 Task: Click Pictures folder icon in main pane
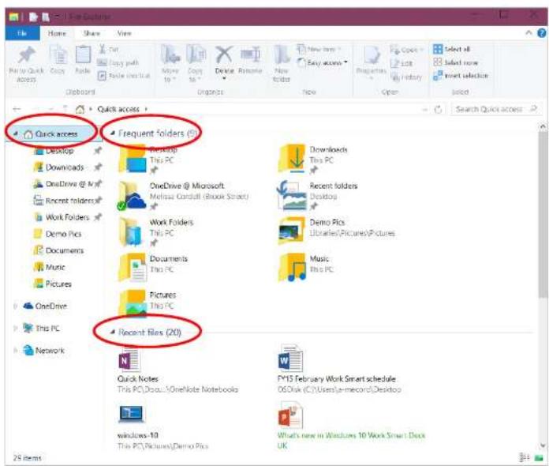coord(133,303)
